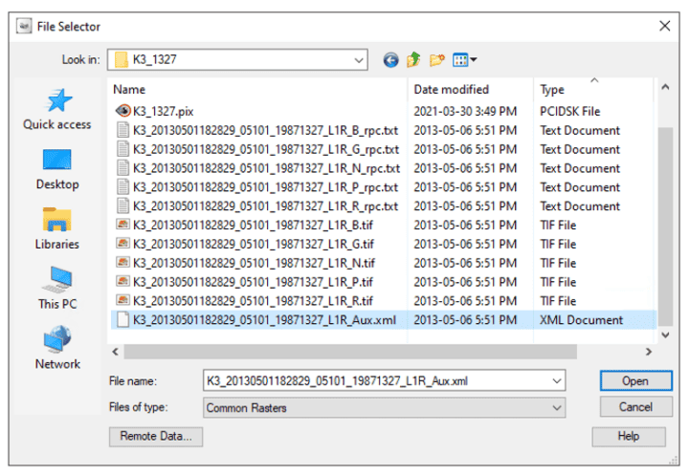
Task: Expand the File name dropdown arrow
Action: click(x=556, y=380)
